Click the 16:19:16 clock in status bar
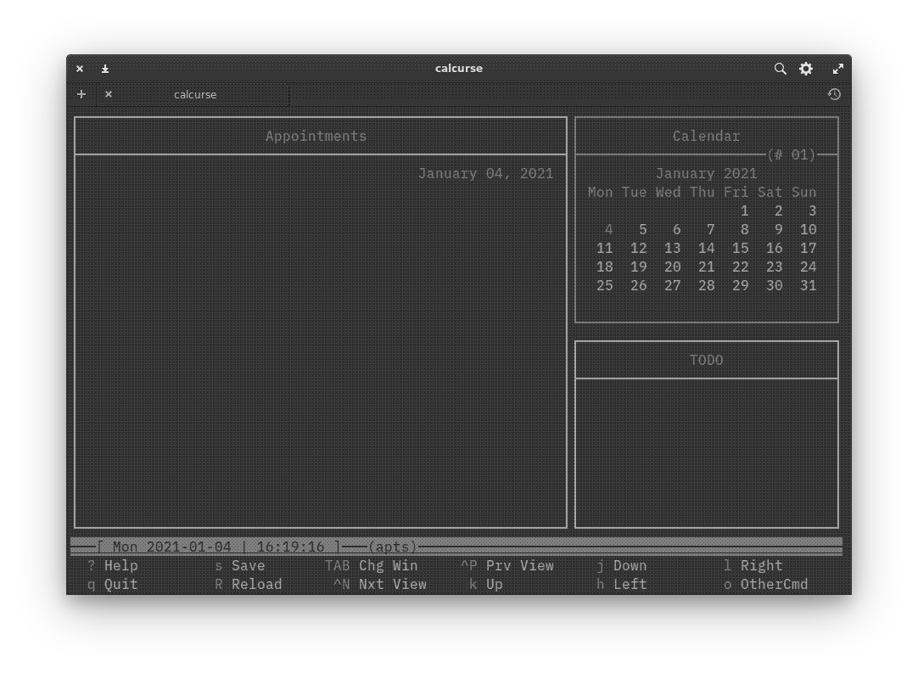 click(290, 547)
